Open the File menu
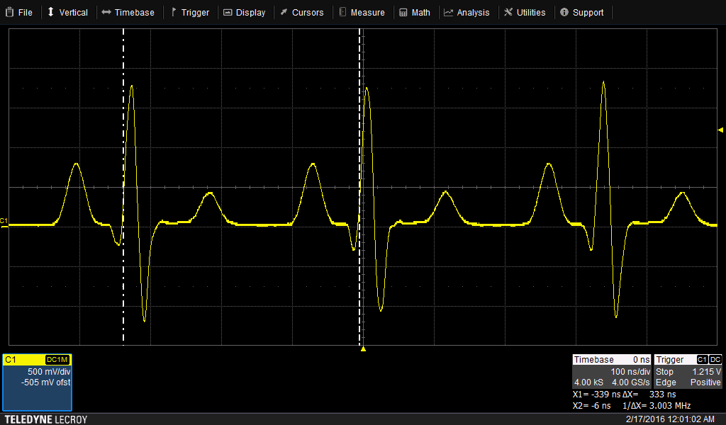726x425 pixels. [19, 12]
